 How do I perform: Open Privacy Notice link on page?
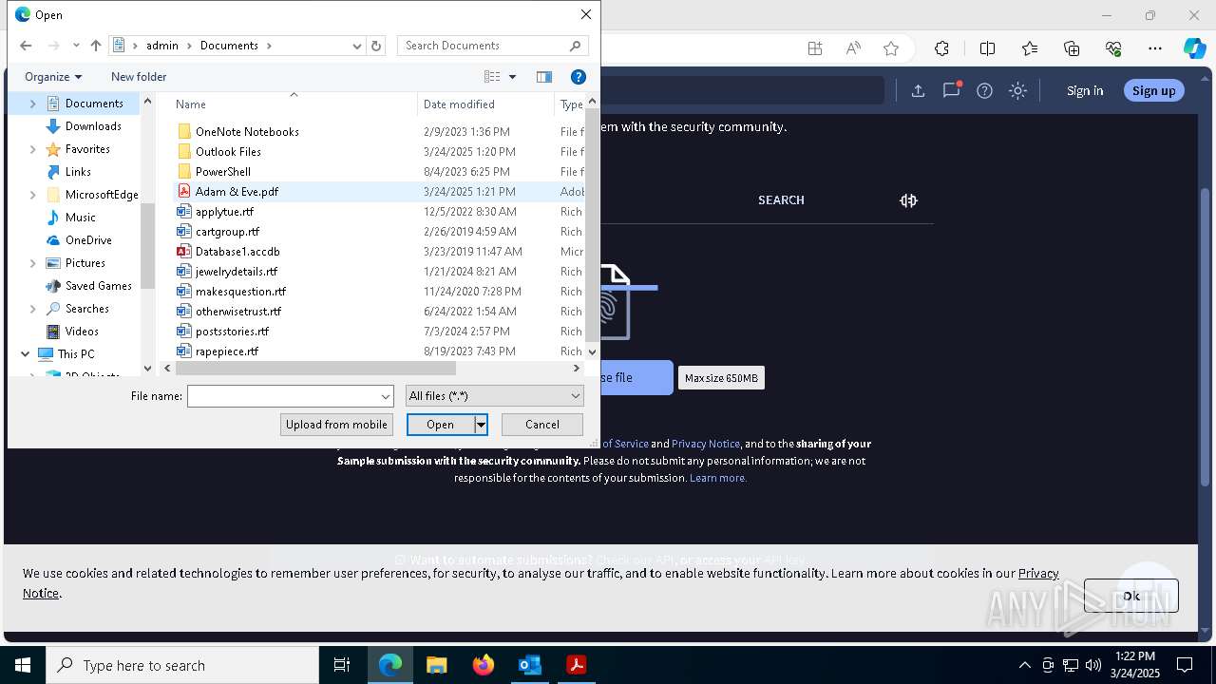point(705,444)
